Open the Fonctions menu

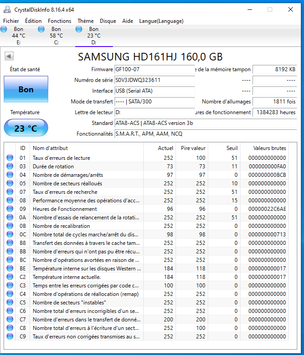[60, 21]
